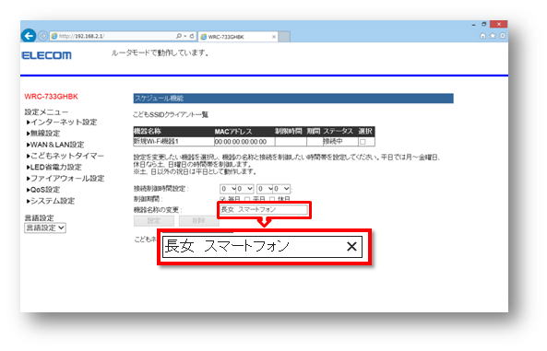The height and width of the screenshot is (351, 547).
Task: Select the WRC-733GHBK browser tab
Action: (238, 37)
